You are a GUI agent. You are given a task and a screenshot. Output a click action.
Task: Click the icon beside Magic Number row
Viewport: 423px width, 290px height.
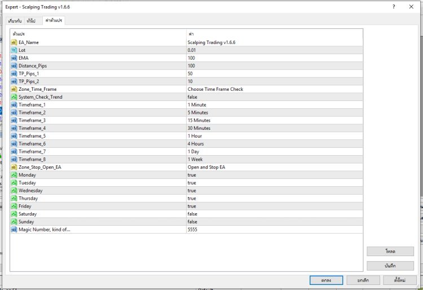14,229
